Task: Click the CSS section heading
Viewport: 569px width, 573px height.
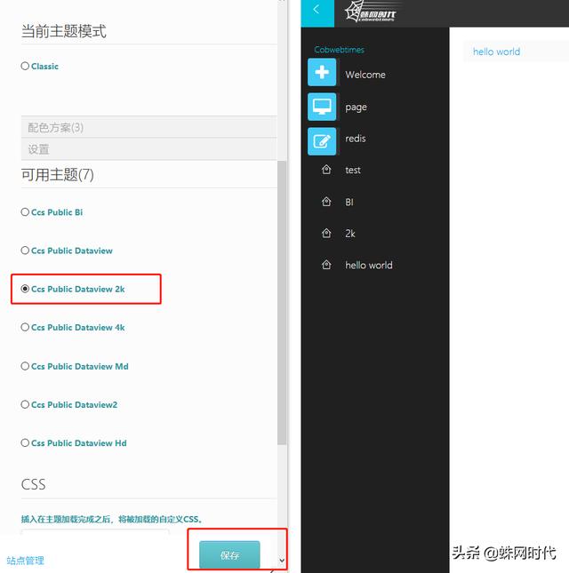Action: point(33,484)
